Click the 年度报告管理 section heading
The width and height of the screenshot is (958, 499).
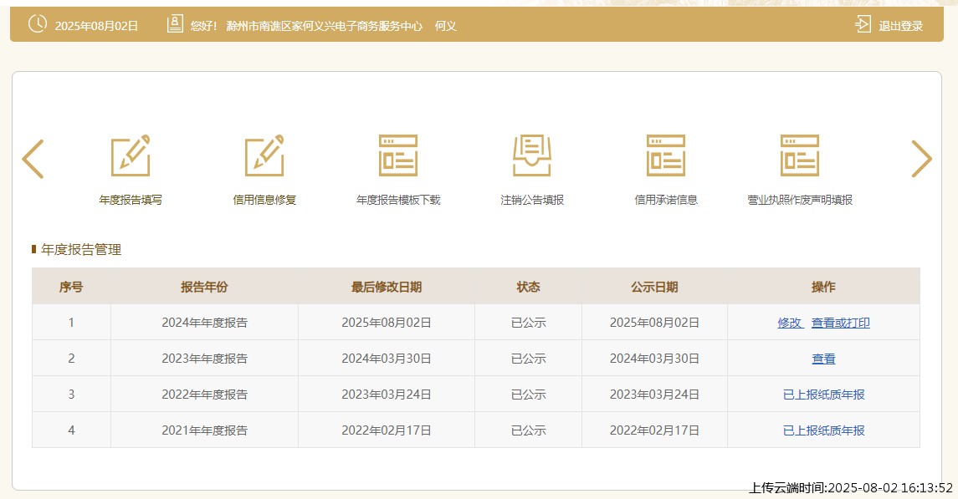pyautogui.click(x=80, y=249)
